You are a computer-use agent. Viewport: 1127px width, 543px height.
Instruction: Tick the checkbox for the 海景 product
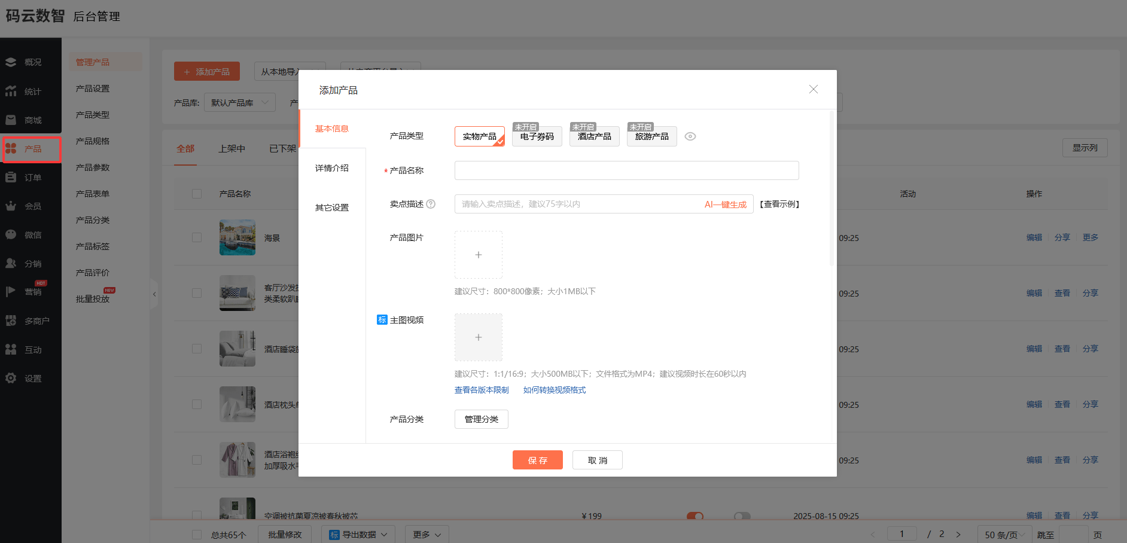[197, 237]
